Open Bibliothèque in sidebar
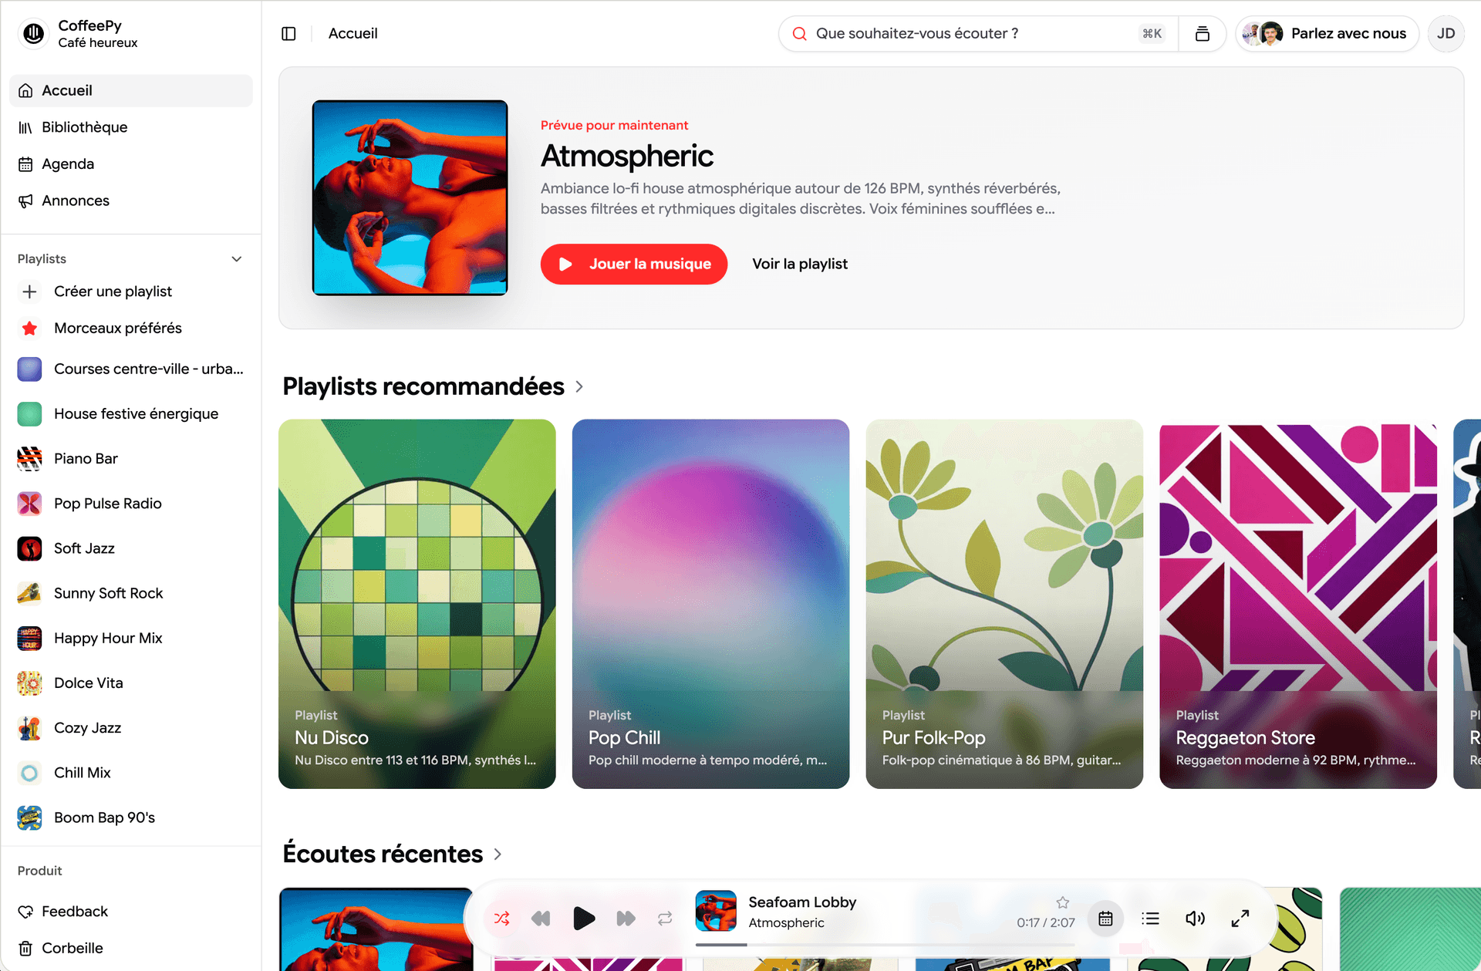This screenshot has height=971, width=1481. click(131, 127)
